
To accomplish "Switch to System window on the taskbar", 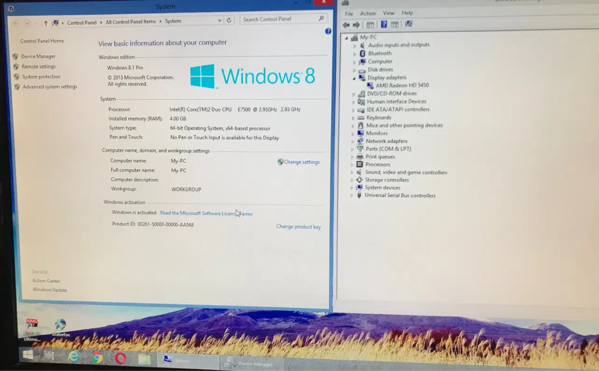I will pos(187,361).
